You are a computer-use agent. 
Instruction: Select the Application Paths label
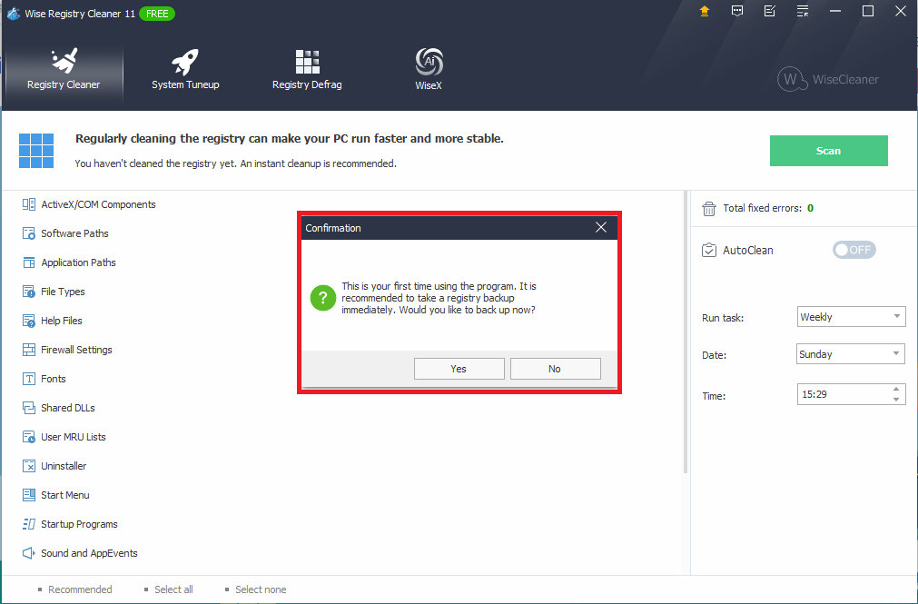point(78,262)
